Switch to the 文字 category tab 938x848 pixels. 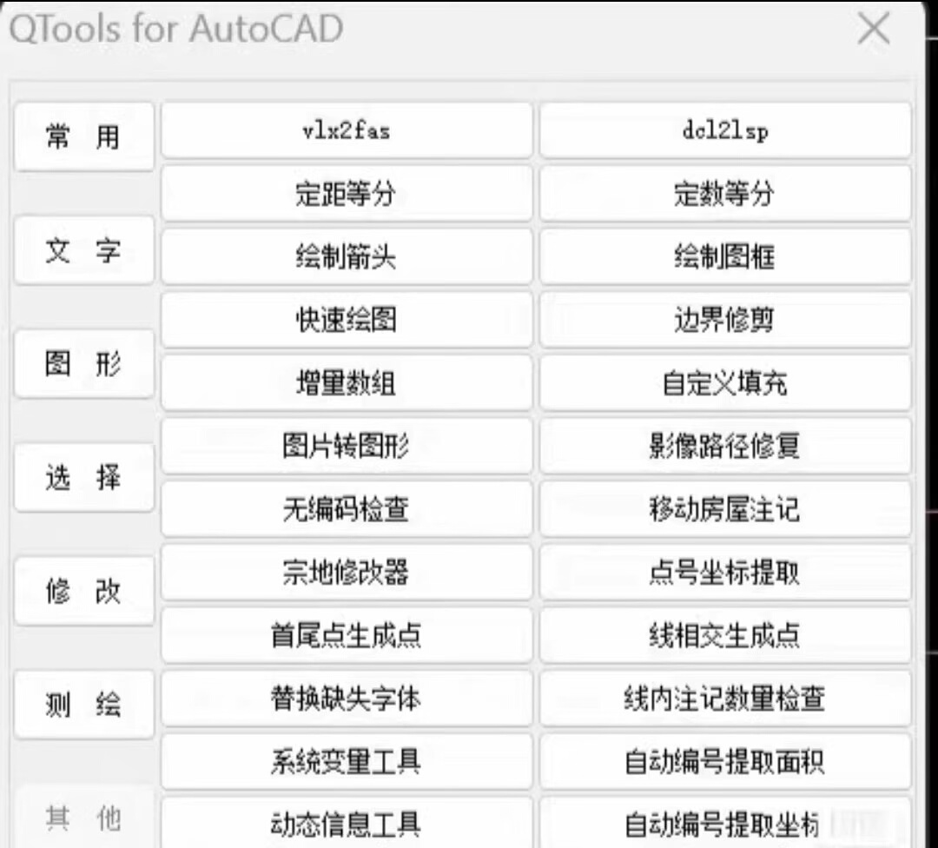pos(83,250)
